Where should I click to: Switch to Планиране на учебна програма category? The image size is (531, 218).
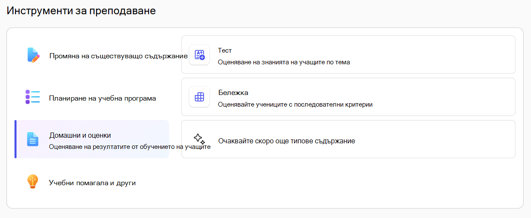coord(92,98)
